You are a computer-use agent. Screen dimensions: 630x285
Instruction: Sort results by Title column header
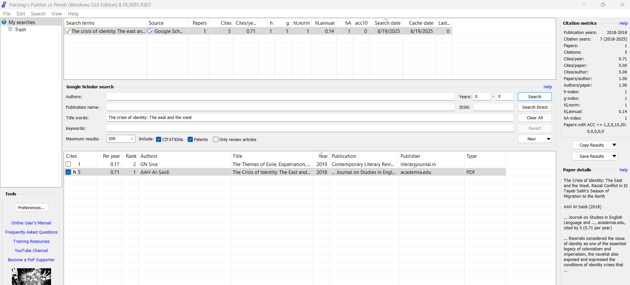(x=272, y=156)
